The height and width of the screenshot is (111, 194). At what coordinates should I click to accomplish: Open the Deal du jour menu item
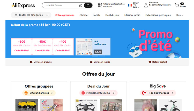tap(112, 15)
